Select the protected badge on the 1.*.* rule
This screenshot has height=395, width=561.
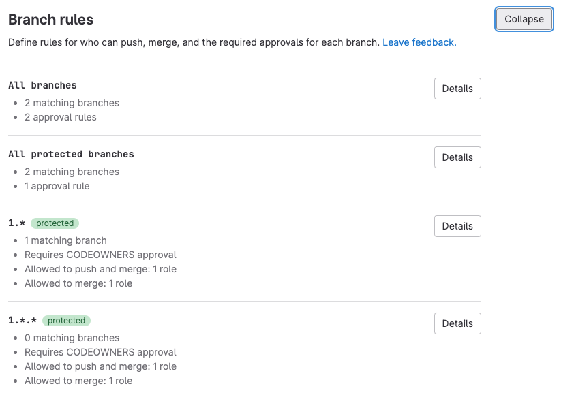[66, 321]
